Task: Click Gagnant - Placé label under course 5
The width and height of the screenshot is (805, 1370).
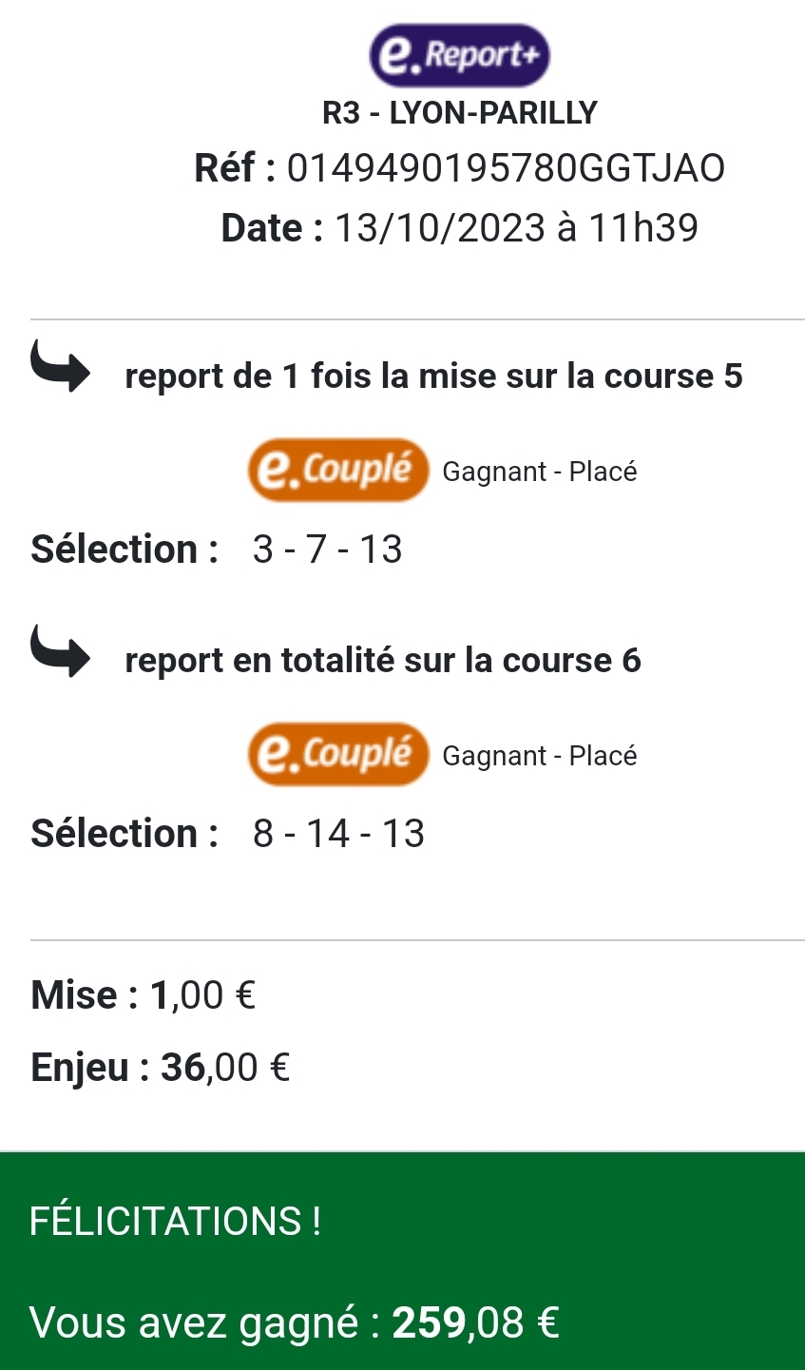Action: [540, 472]
